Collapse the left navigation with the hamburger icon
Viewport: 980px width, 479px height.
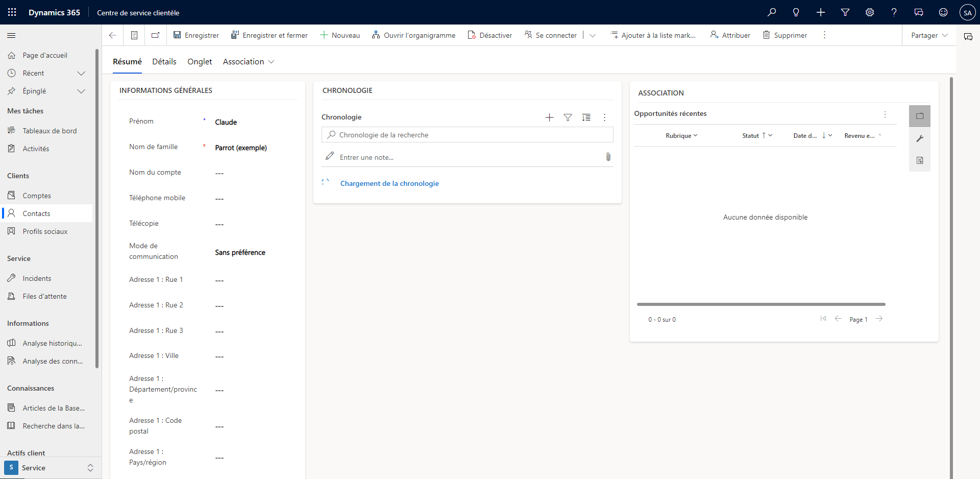(11, 35)
